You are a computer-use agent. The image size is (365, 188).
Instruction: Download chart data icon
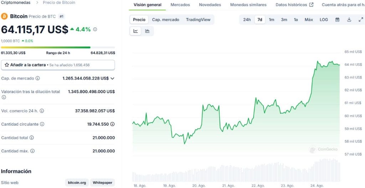tap(349, 20)
